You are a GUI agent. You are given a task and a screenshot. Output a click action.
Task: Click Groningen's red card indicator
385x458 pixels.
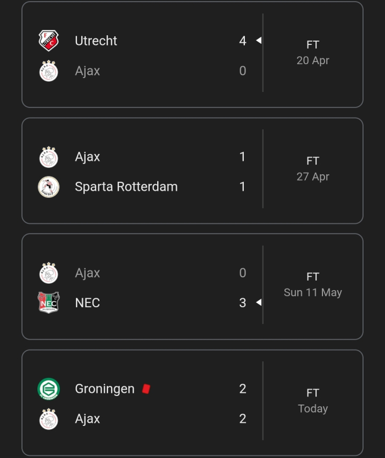click(x=146, y=389)
